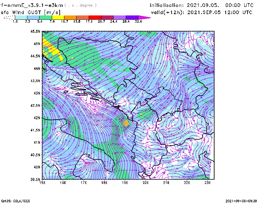This screenshot has width=264, height=203.
Task: Click the orange hatched gust patch near 19E 41.75N
Action: 126,123
